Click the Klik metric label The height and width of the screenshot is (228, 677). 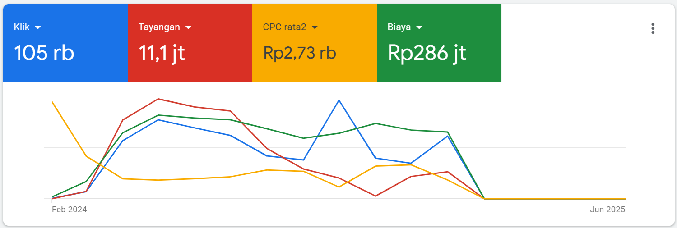(22, 27)
